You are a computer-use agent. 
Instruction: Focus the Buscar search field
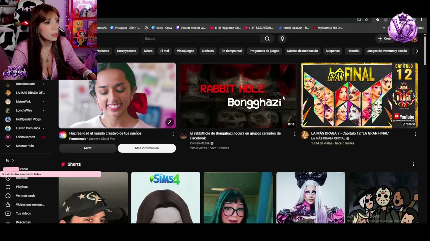tap(201, 38)
